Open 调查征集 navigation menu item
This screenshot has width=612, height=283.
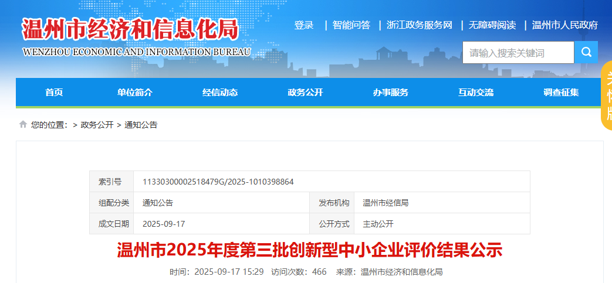pyautogui.click(x=561, y=93)
